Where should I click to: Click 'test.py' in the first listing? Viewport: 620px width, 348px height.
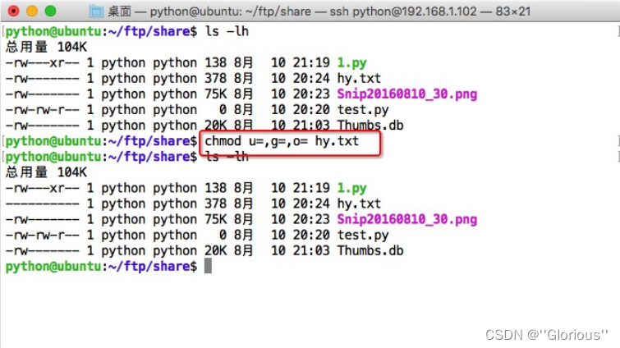(363, 109)
